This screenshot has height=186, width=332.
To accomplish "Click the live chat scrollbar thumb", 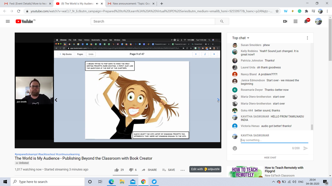I will [312, 127].
